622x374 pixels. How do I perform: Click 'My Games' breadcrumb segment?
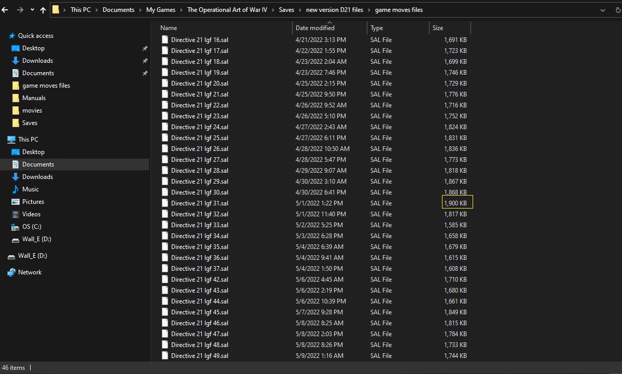[x=161, y=9]
